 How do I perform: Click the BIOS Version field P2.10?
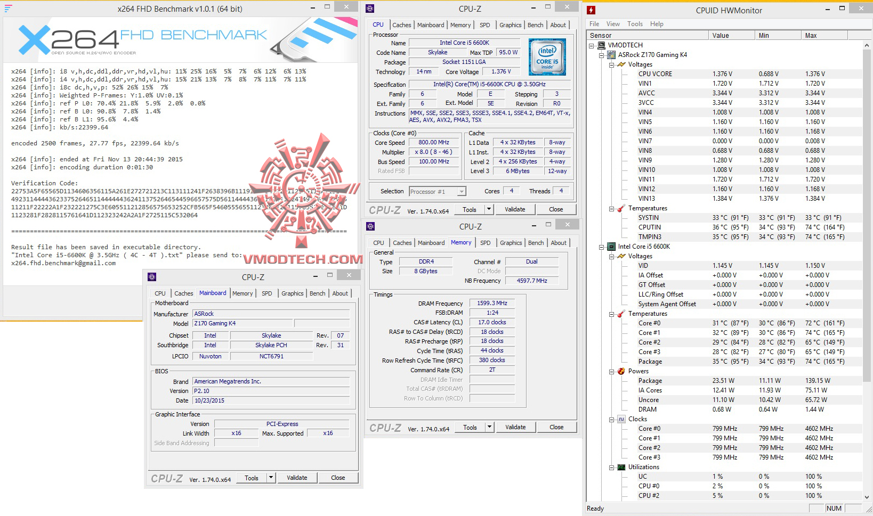pos(271,391)
